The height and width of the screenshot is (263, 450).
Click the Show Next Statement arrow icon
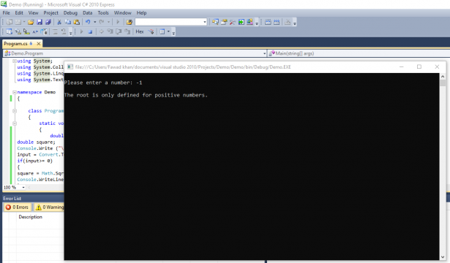pyautogui.click(x=101, y=32)
